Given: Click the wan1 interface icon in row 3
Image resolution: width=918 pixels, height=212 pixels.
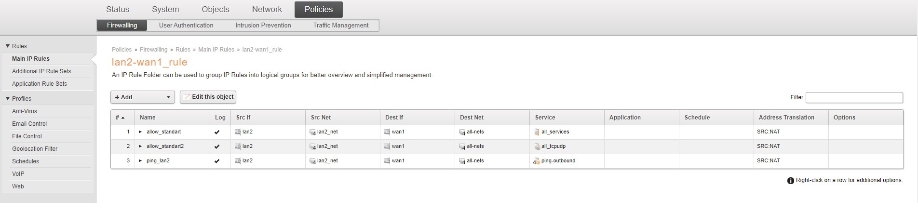Looking at the screenshot, I should (x=387, y=161).
